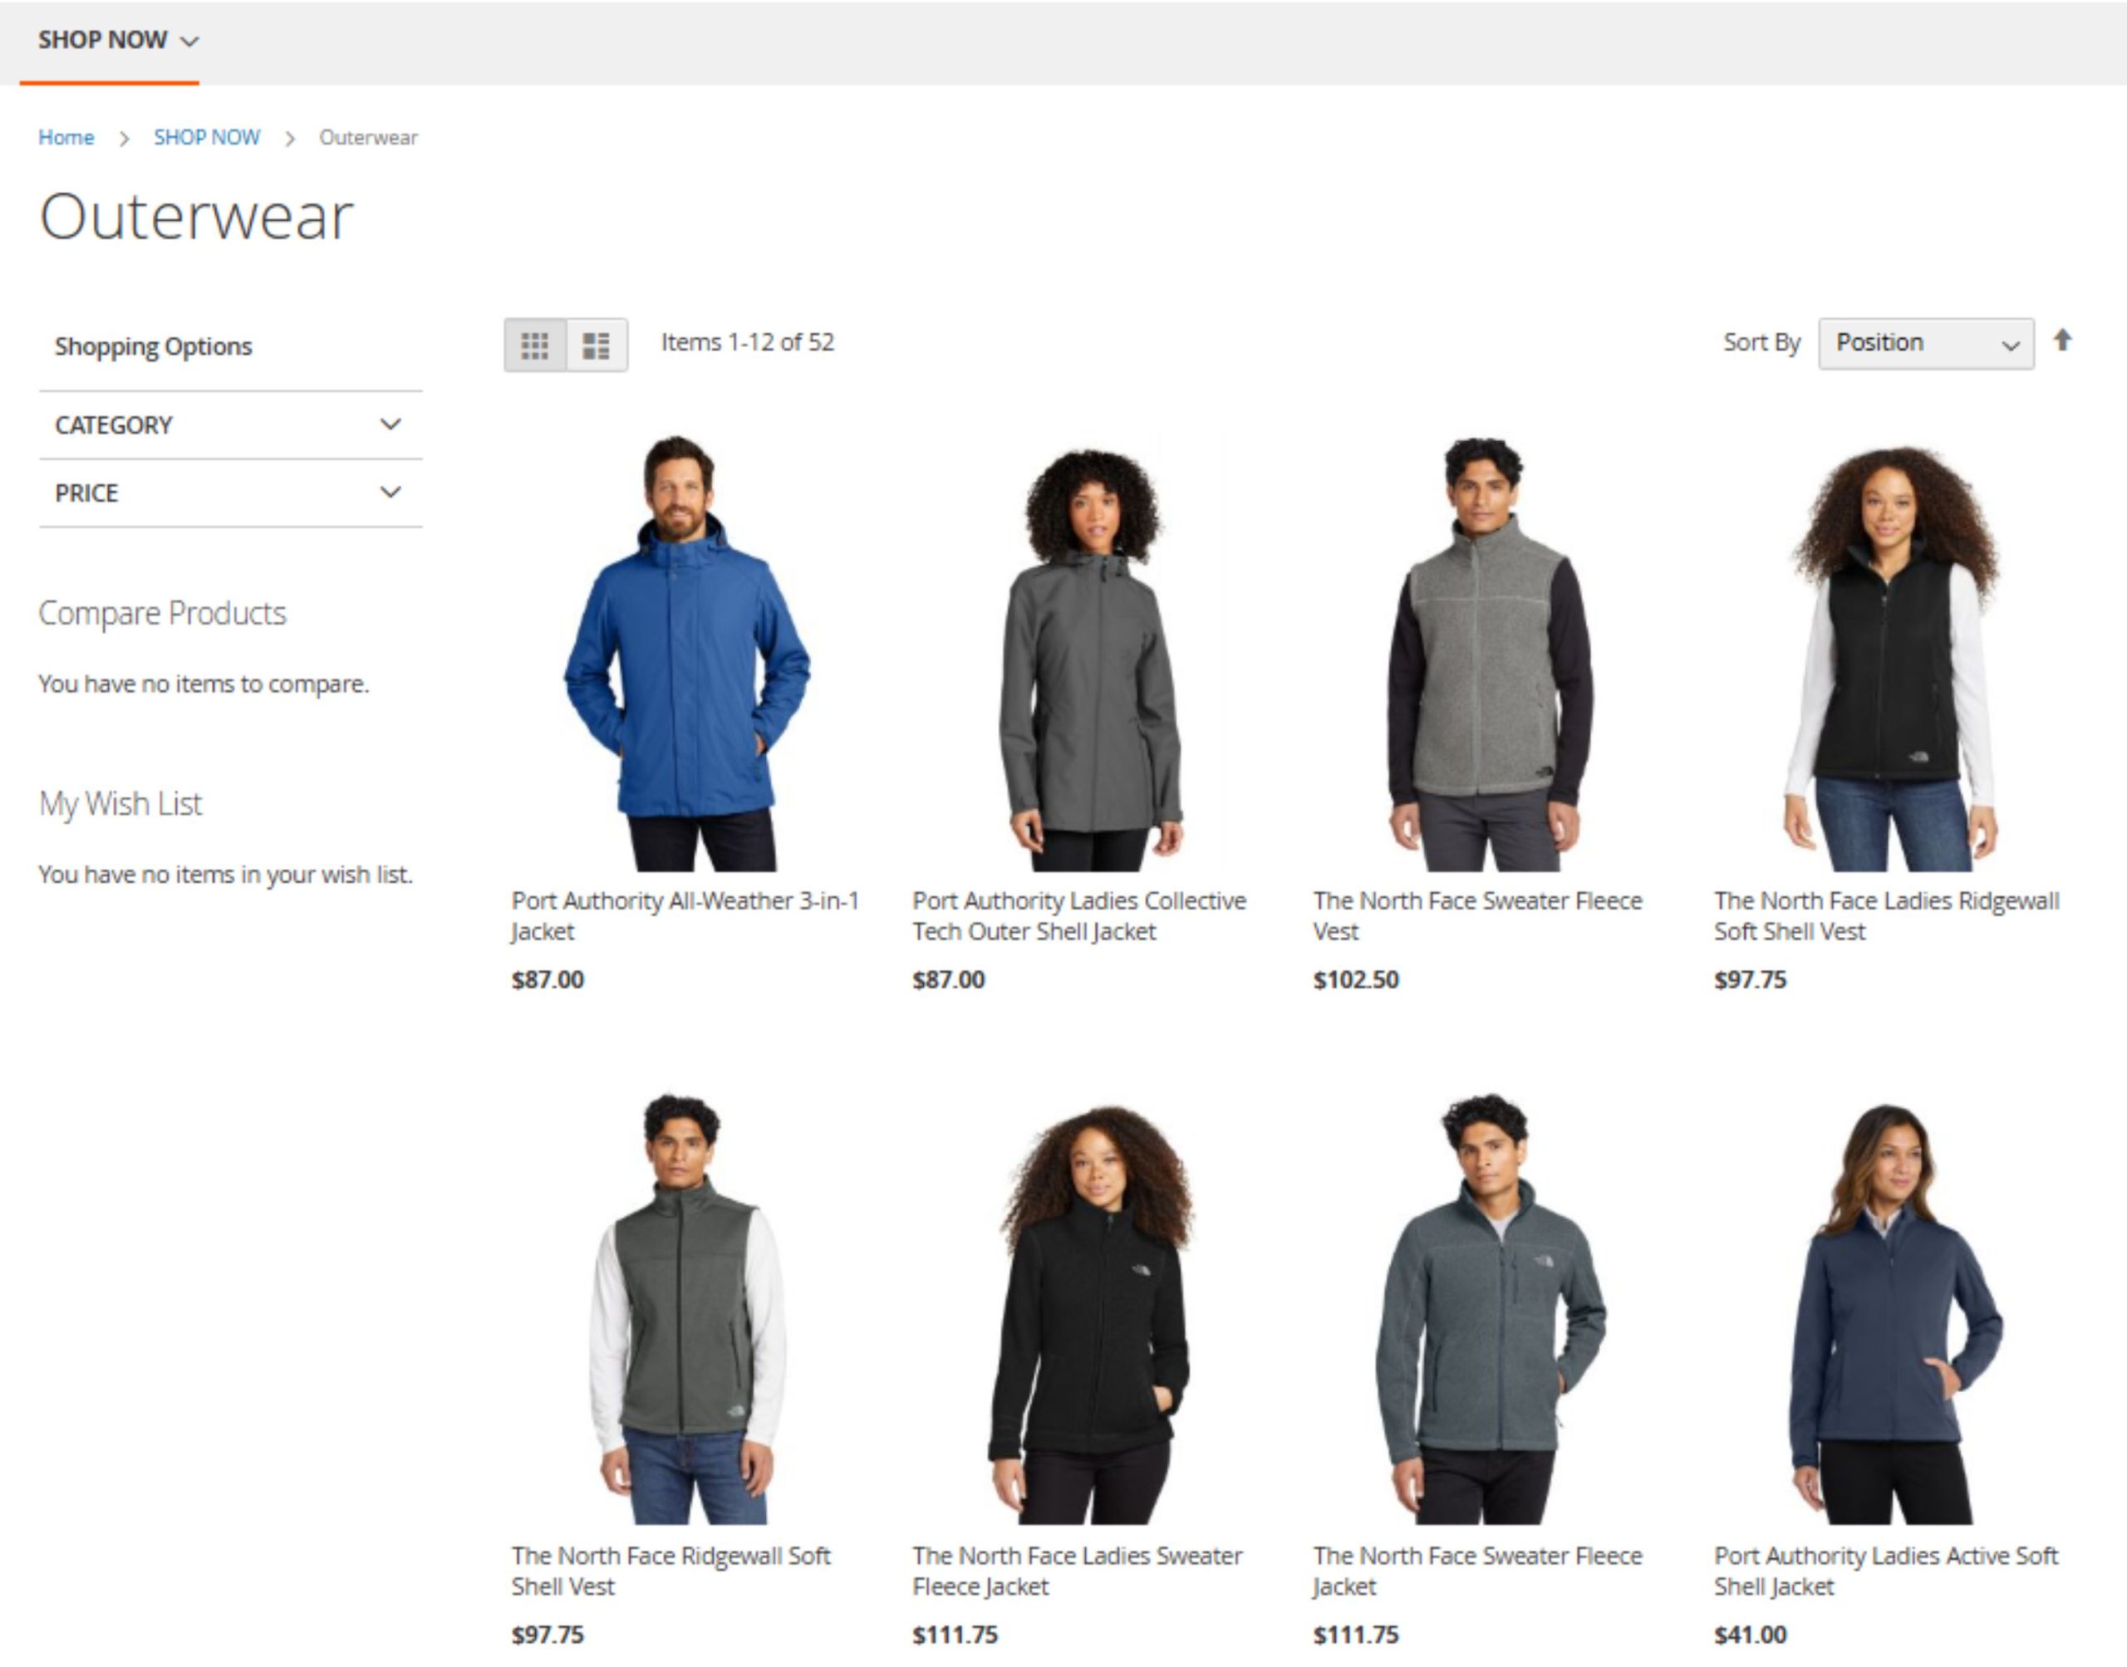Expand the CATEGORY filter
This screenshot has width=2127, height=1667.
pos(230,424)
